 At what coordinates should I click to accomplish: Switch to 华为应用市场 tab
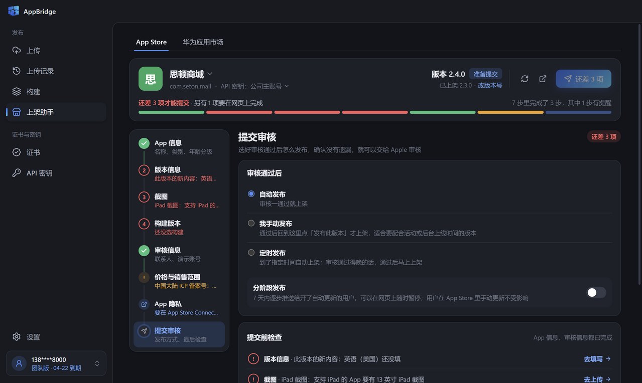point(203,42)
